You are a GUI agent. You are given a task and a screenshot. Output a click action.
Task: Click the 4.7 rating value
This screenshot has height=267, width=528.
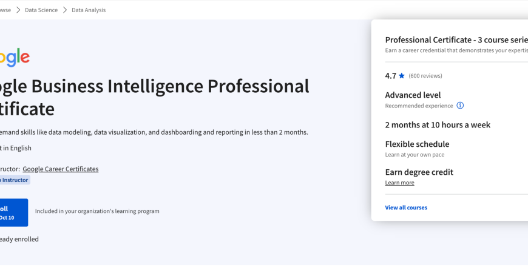click(x=391, y=76)
